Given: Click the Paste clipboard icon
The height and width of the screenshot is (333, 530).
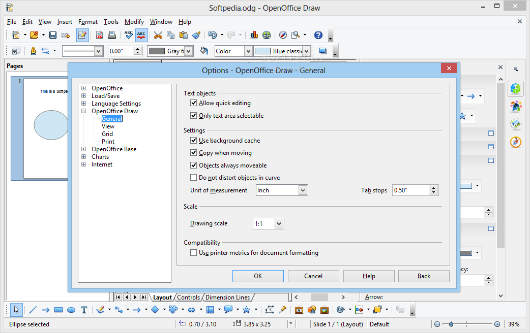Looking at the screenshot, I should (184, 35).
